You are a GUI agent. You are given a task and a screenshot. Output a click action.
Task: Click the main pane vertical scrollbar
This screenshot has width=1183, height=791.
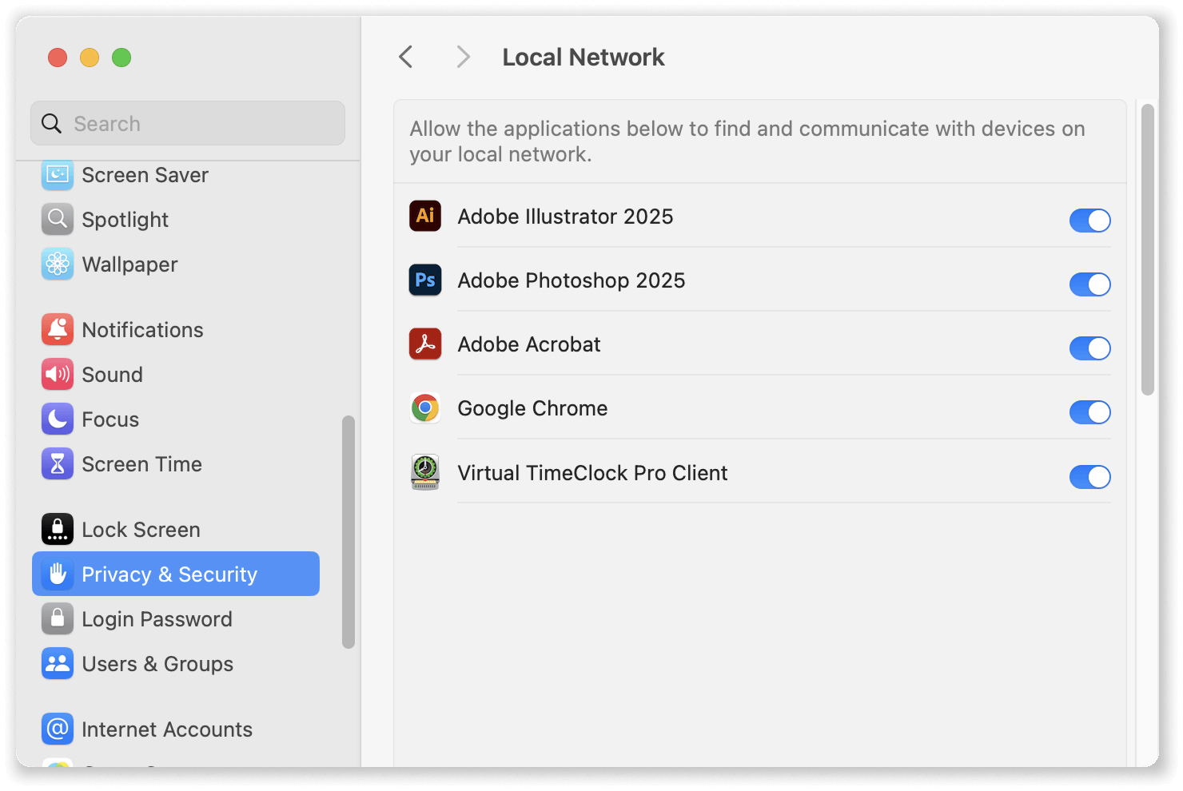coord(1148,249)
